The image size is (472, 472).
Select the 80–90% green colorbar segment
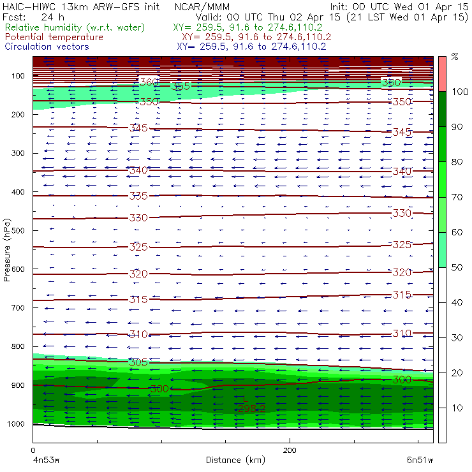(x=442, y=144)
